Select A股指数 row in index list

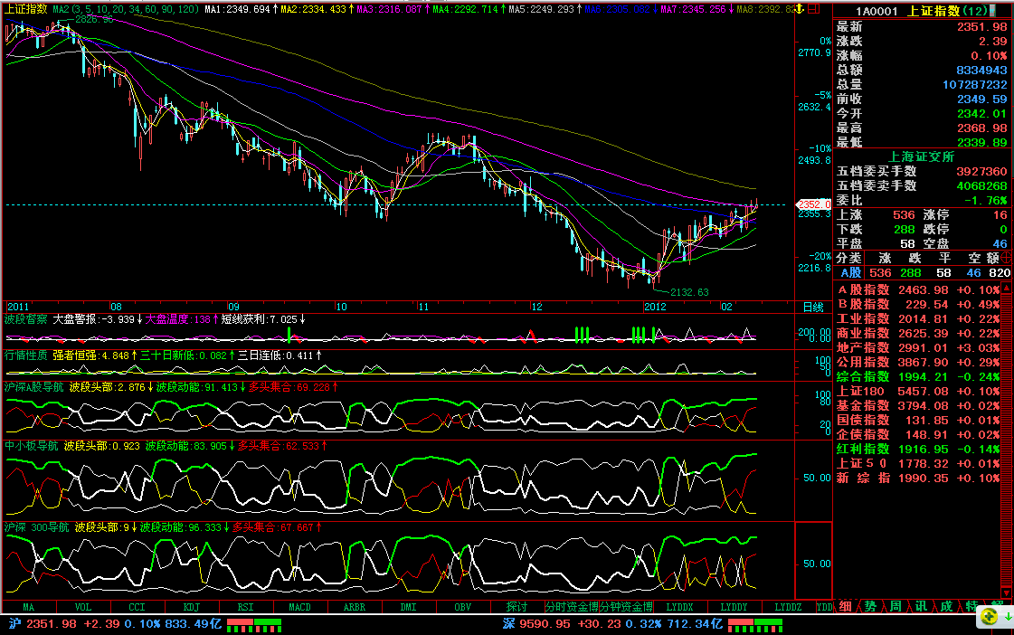click(918, 289)
